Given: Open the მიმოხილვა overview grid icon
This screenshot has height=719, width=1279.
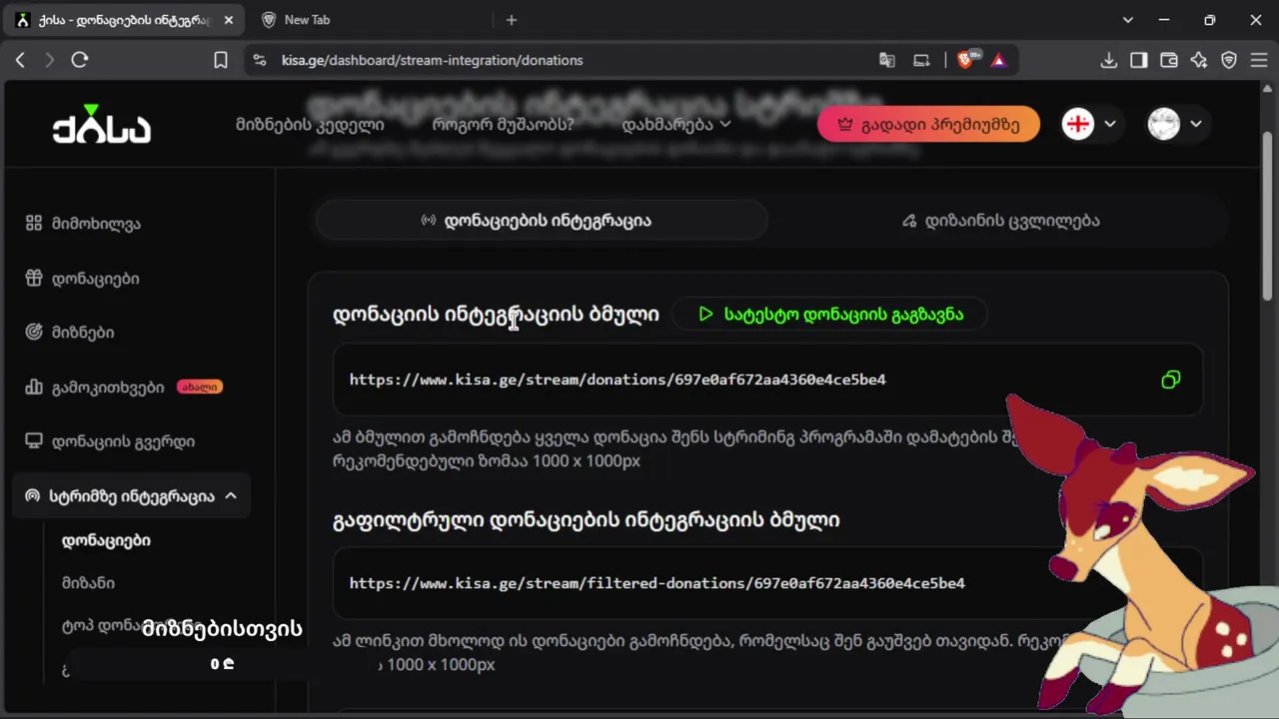Looking at the screenshot, I should pos(34,223).
